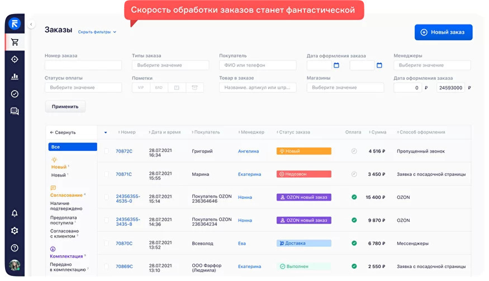Open the Типы заказа dropdown

click(x=170, y=65)
